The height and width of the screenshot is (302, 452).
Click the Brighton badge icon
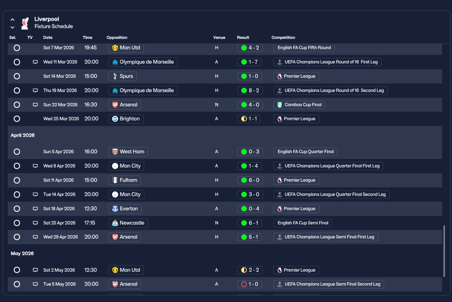115,119
